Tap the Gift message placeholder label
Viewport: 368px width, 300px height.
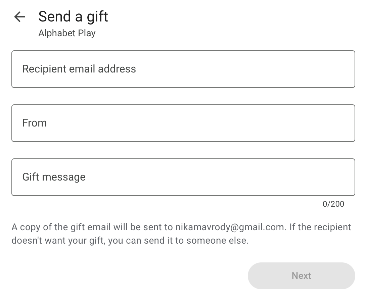point(54,177)
